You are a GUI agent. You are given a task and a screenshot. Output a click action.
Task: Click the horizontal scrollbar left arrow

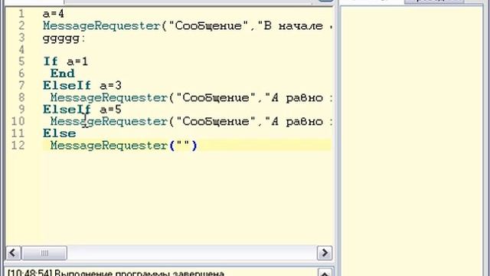pos(14,253)
